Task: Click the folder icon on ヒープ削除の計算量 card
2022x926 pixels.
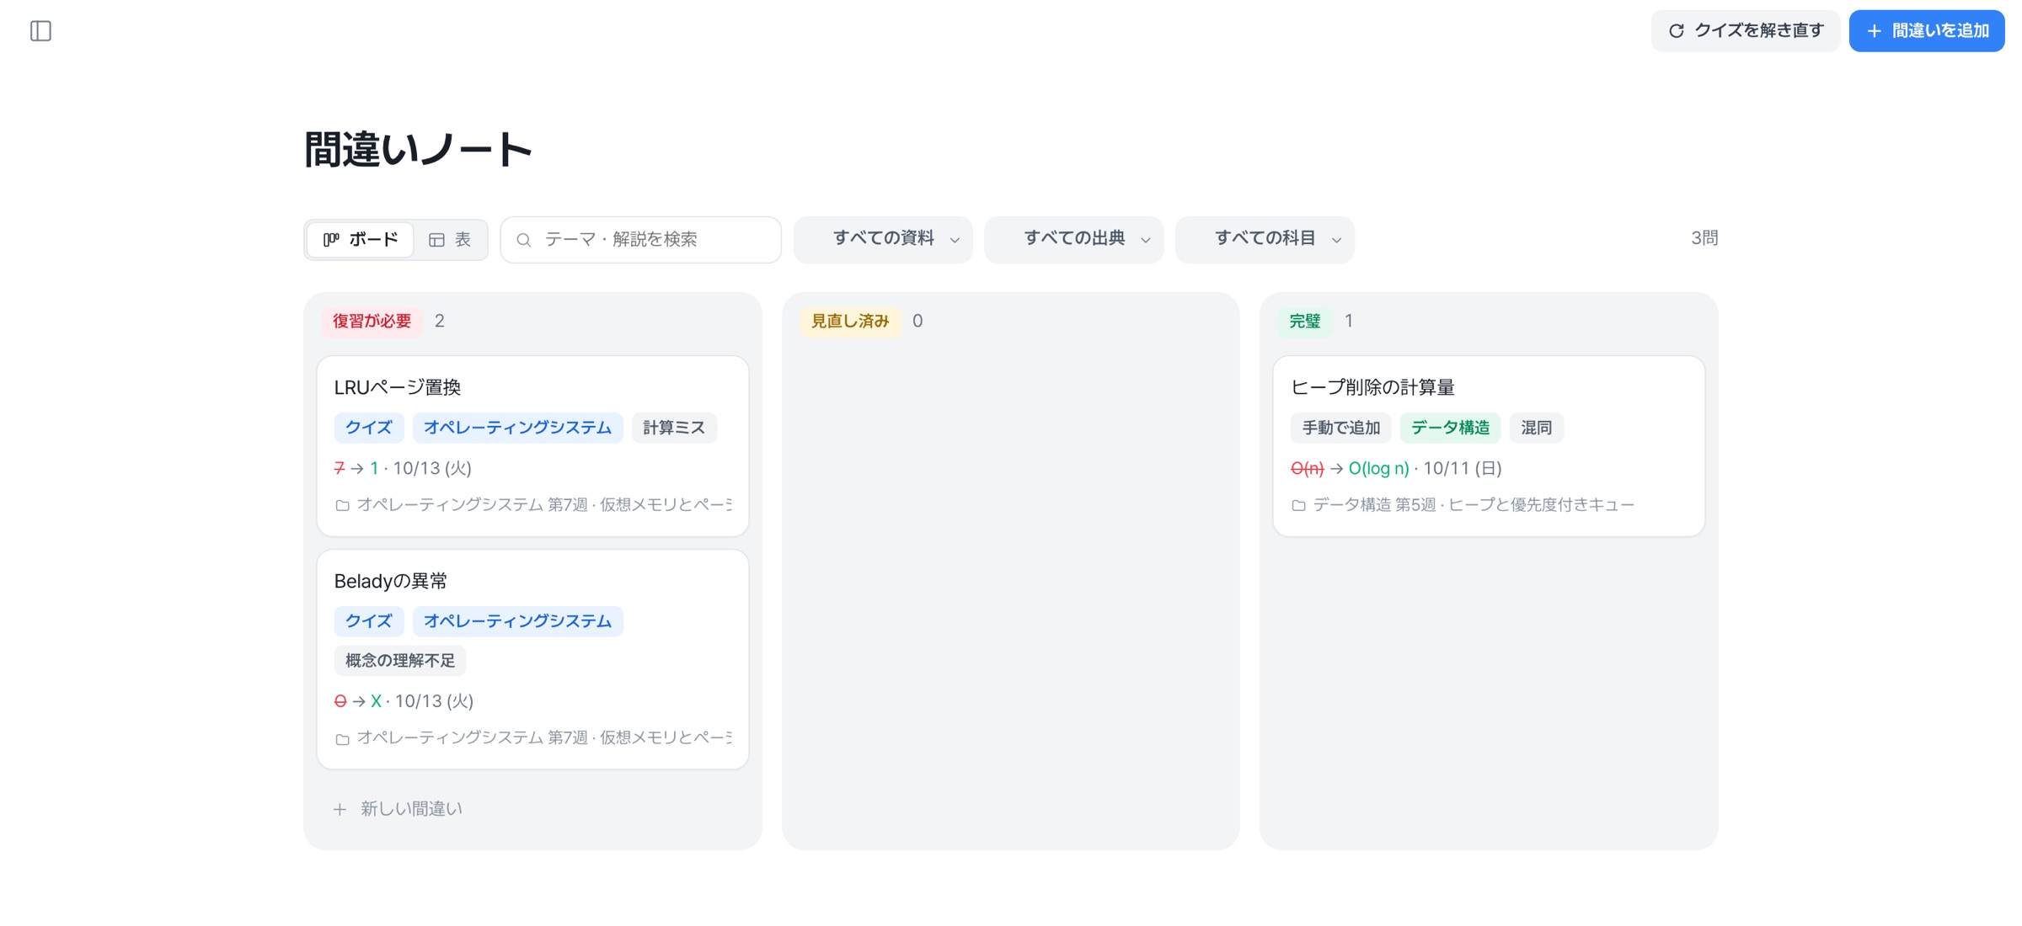Action: (x=1298, y=505)
